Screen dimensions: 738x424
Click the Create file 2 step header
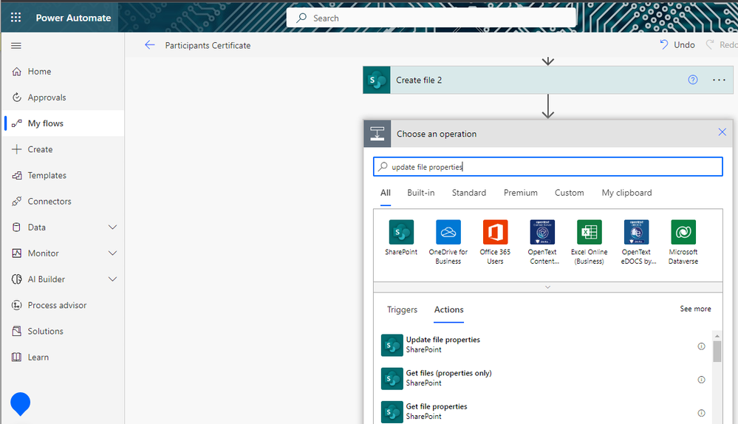pyautogui.click(x=548, y=80)
